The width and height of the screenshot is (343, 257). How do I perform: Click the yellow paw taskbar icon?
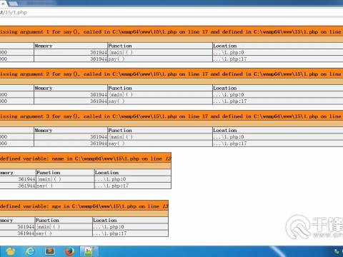pyautogui.click(x=11, y=251)
